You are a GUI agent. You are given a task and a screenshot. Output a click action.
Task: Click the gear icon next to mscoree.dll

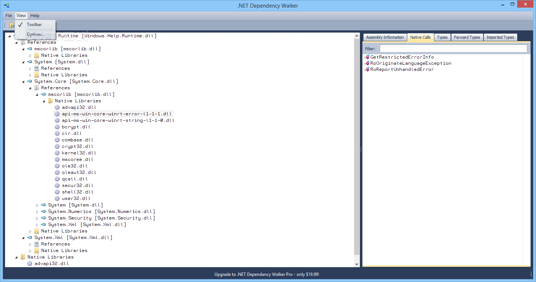[x=57, y=159]
